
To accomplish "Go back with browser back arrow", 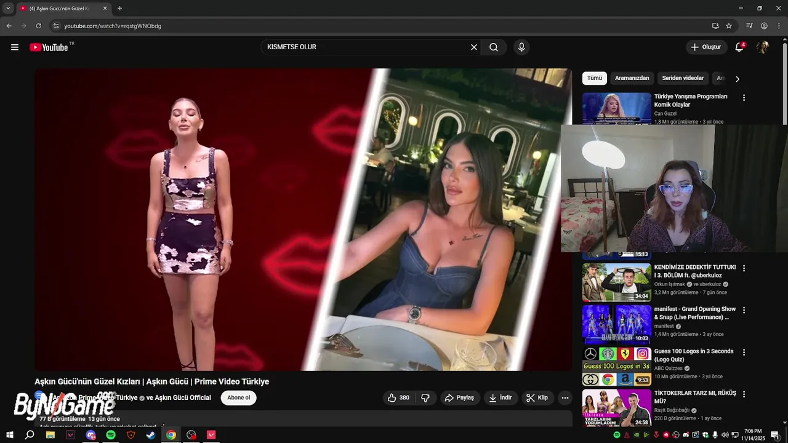I will 9,26.
